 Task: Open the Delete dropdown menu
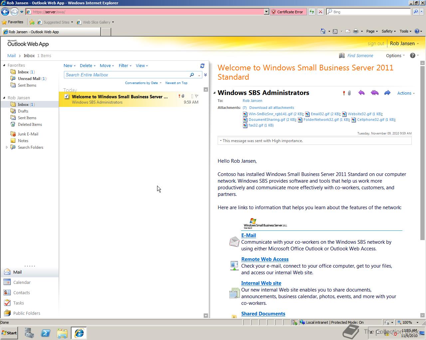pos(88,66)
